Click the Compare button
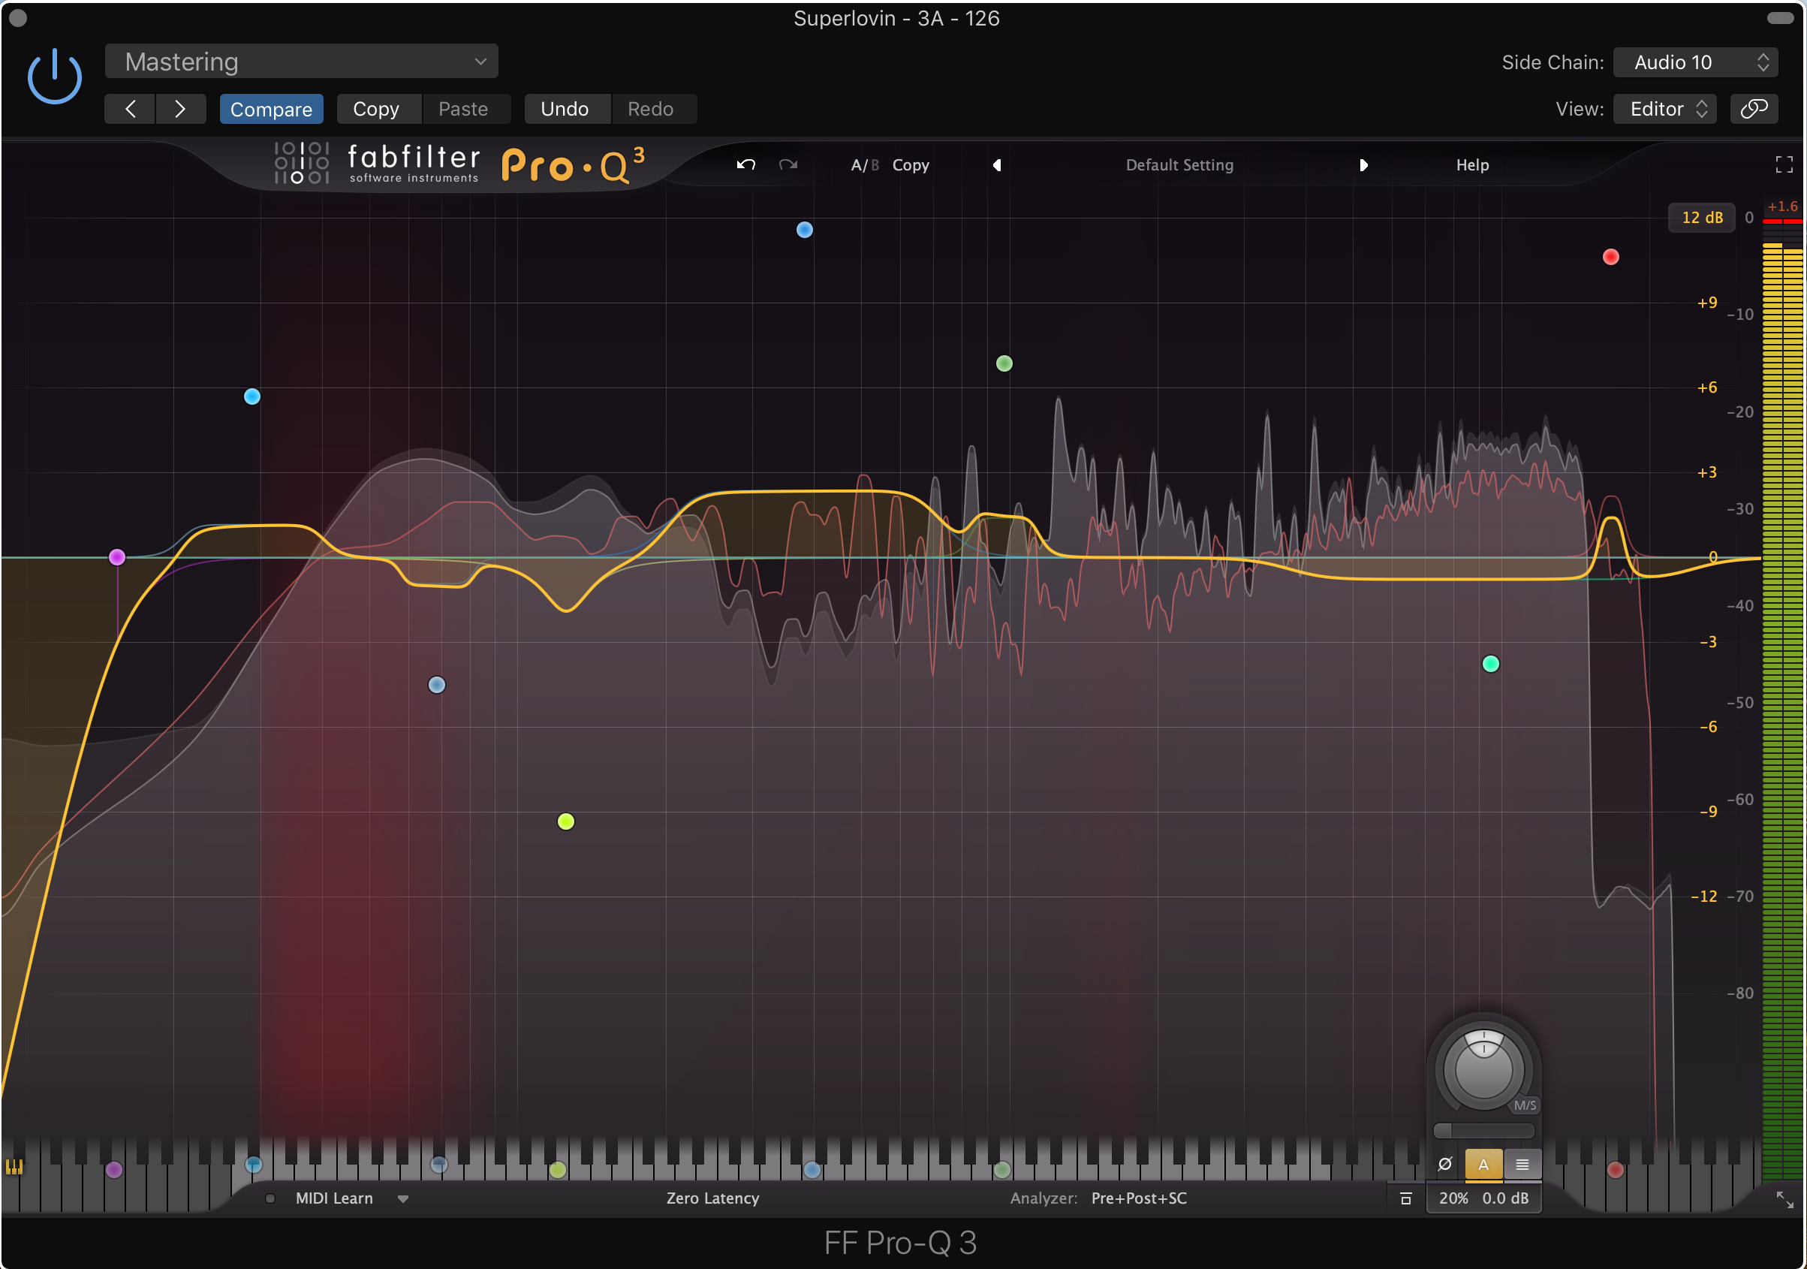 [271, 109]
